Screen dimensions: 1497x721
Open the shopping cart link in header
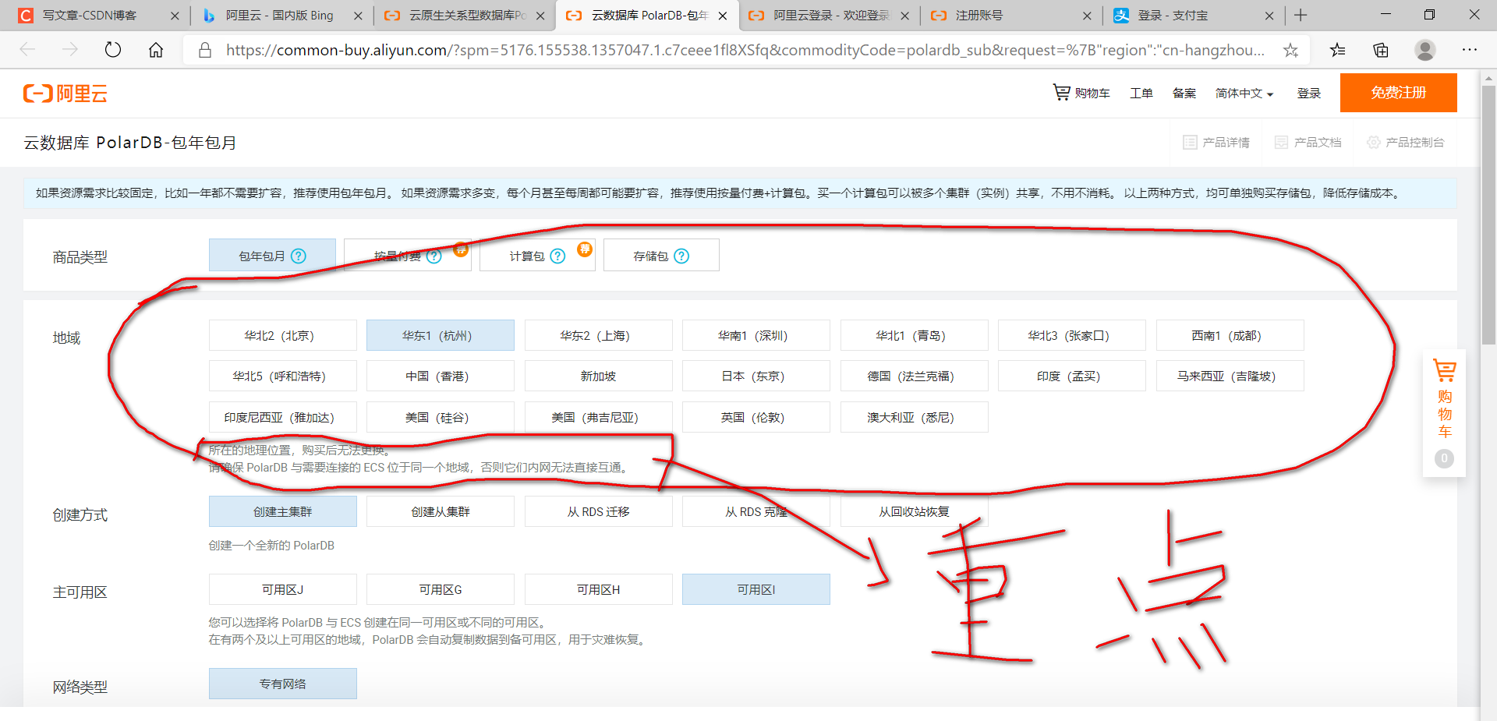click(x=1081, y=93)
